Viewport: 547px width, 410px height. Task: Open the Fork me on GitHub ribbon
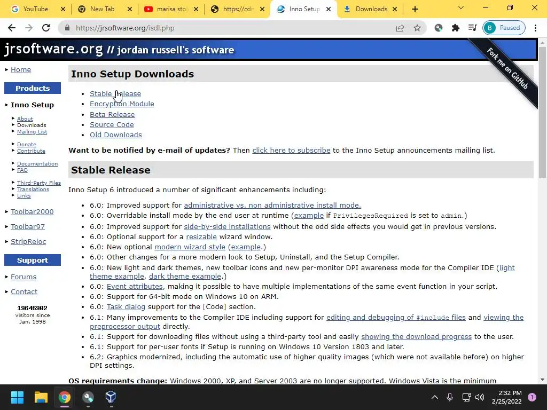click(x=506, y=68)
